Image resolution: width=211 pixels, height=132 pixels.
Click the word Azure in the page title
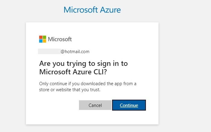(110, 10)
